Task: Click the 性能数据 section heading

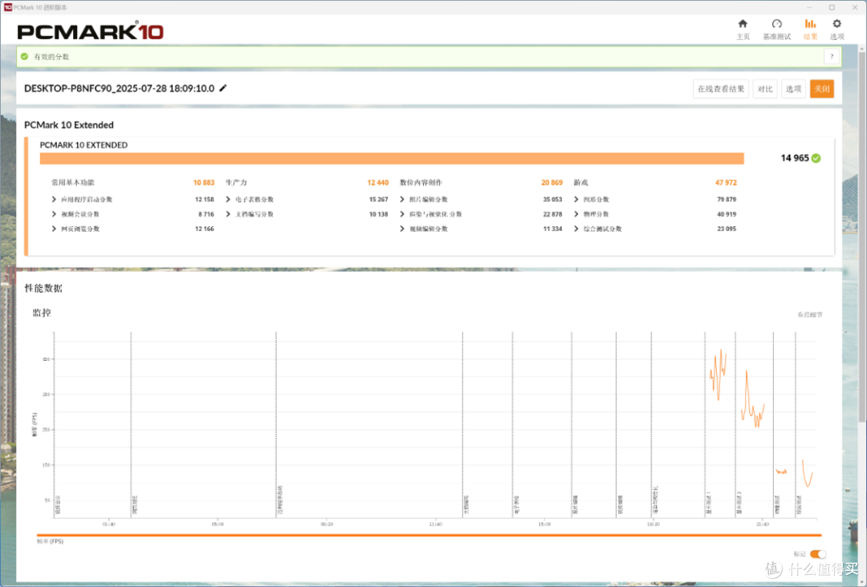Action: point(43,288)
